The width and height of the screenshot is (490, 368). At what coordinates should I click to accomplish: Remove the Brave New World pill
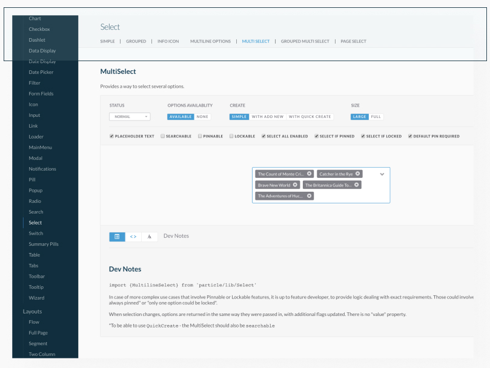coord(296,185)
